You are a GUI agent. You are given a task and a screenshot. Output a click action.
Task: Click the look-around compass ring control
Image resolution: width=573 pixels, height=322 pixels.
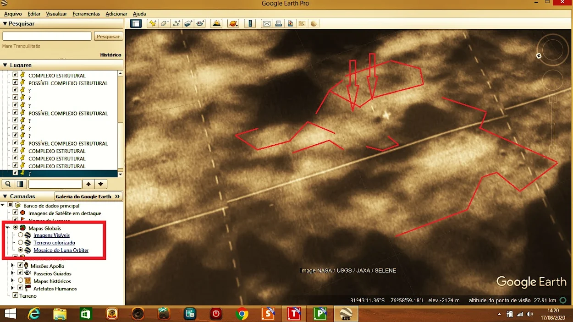pyautogui.click(x=553, y=50)
